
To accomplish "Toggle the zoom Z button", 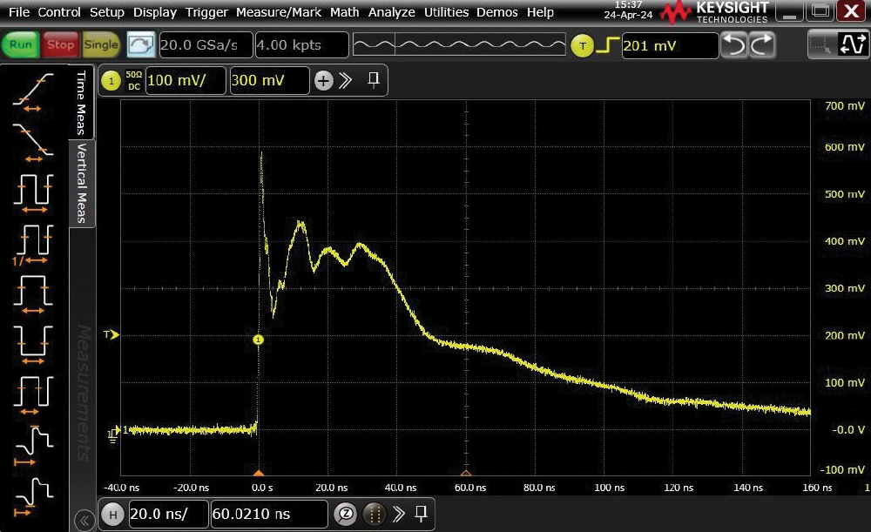I will point(346,514).
